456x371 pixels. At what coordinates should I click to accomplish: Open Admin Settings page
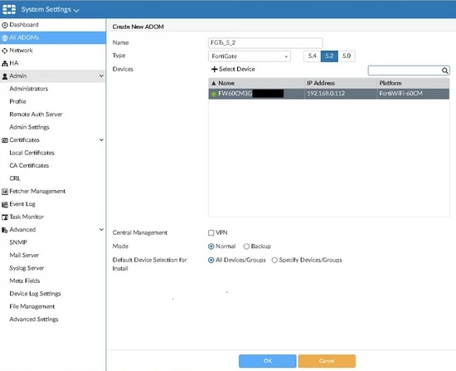(x=29, y=127)
